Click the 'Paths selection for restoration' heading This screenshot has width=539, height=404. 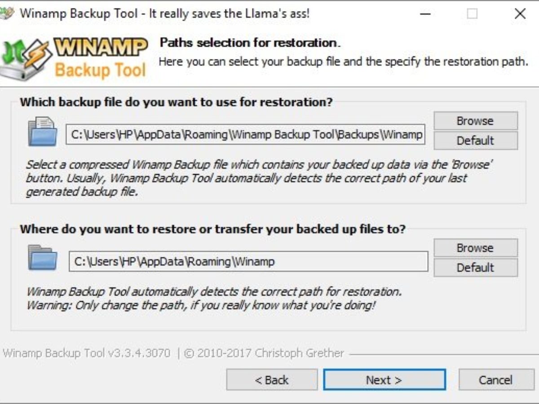point(250,43)
